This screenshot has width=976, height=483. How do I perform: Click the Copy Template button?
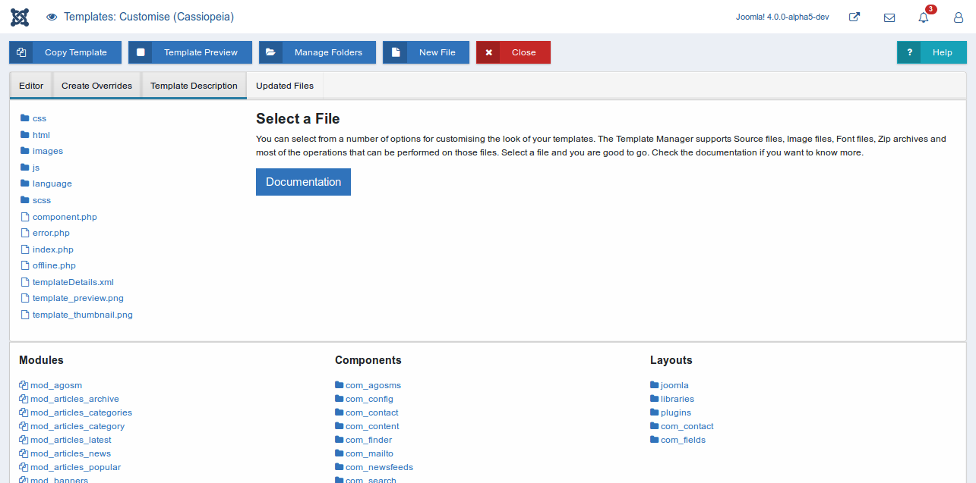point(65,52)
